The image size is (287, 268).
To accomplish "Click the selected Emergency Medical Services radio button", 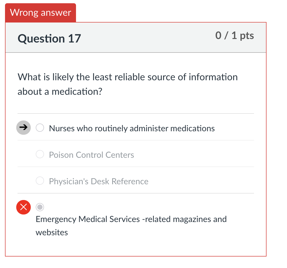I will pos(40,207).
